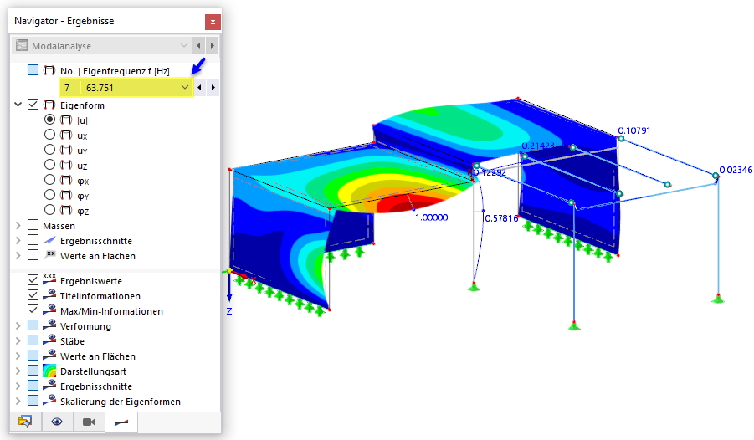Viewport: 754px width, 440px height.
Task: Click the 0.10791 result value in model
Action: (x=633, y=130)
